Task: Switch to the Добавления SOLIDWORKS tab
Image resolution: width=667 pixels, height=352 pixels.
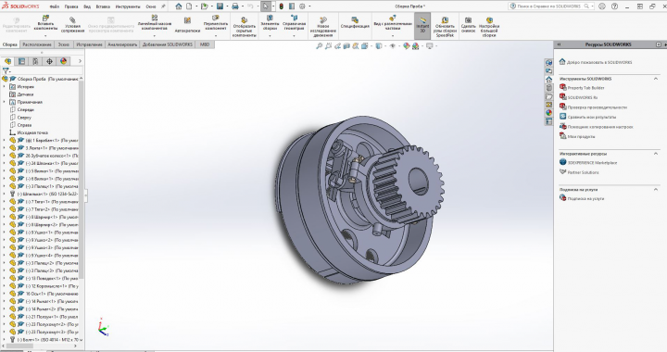Action: pyautogui.click(x=167, y=44)
